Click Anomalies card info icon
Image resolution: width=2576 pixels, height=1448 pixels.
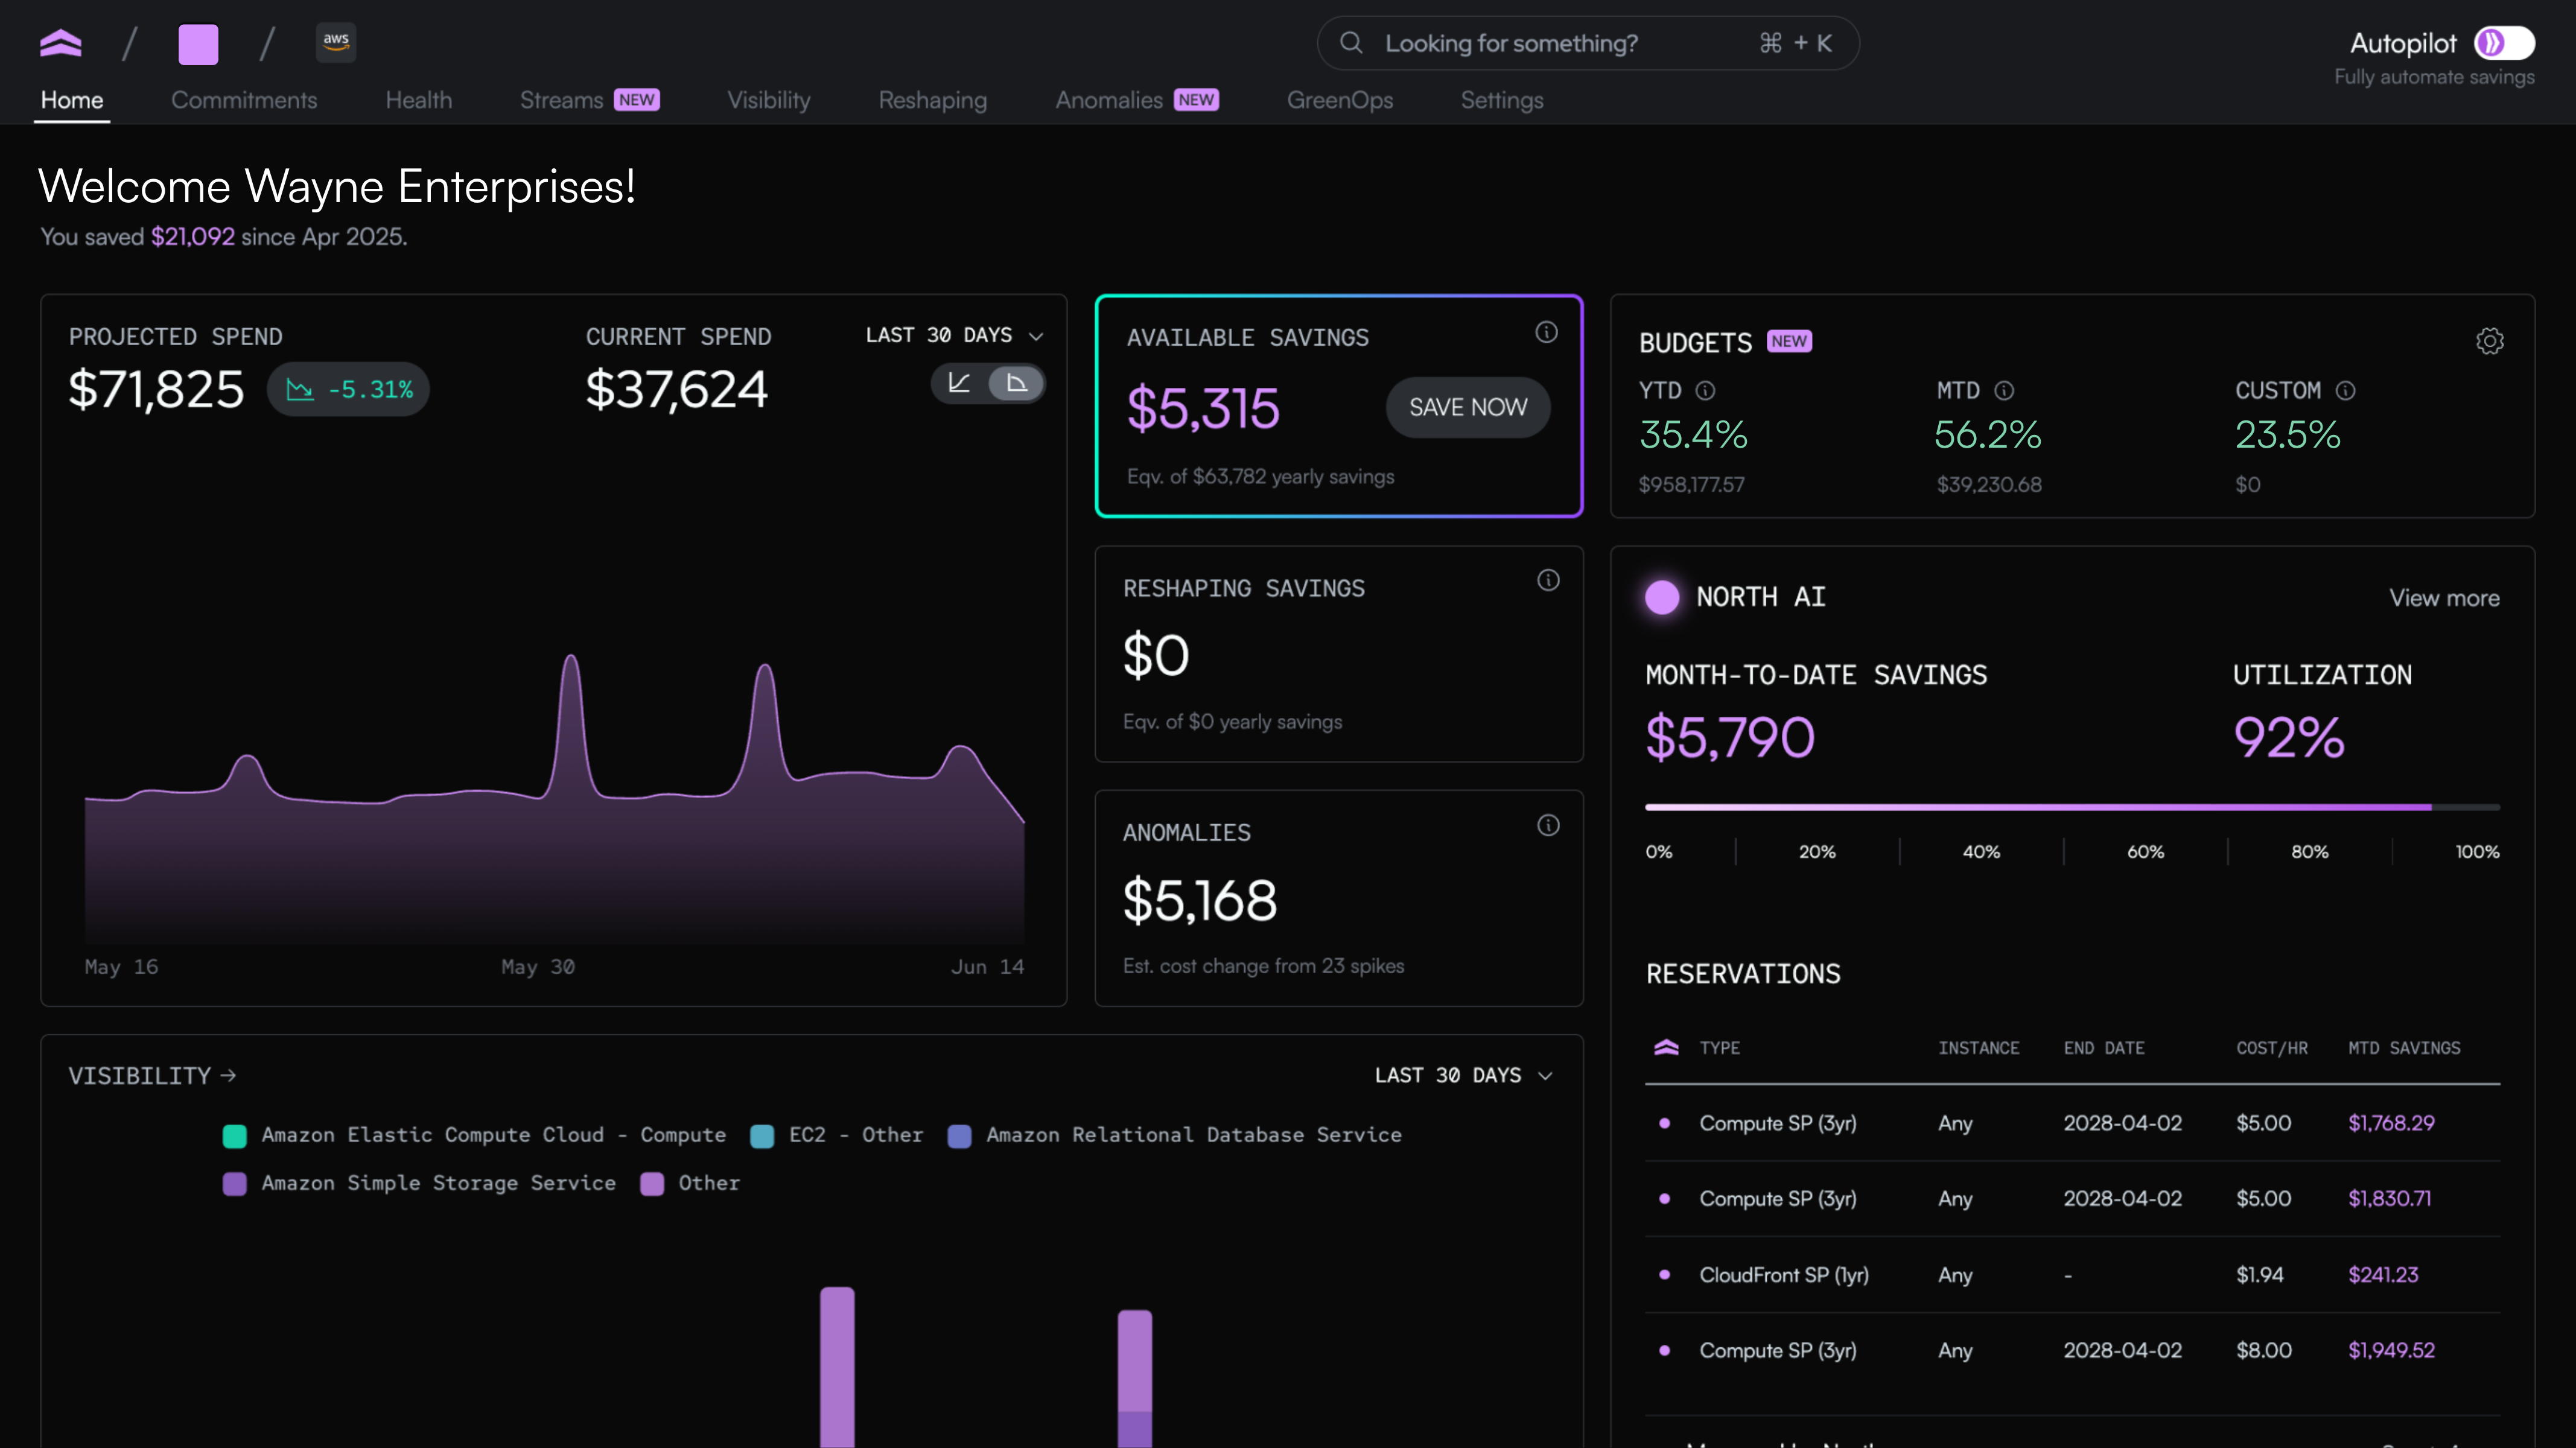coord(1548,825)
